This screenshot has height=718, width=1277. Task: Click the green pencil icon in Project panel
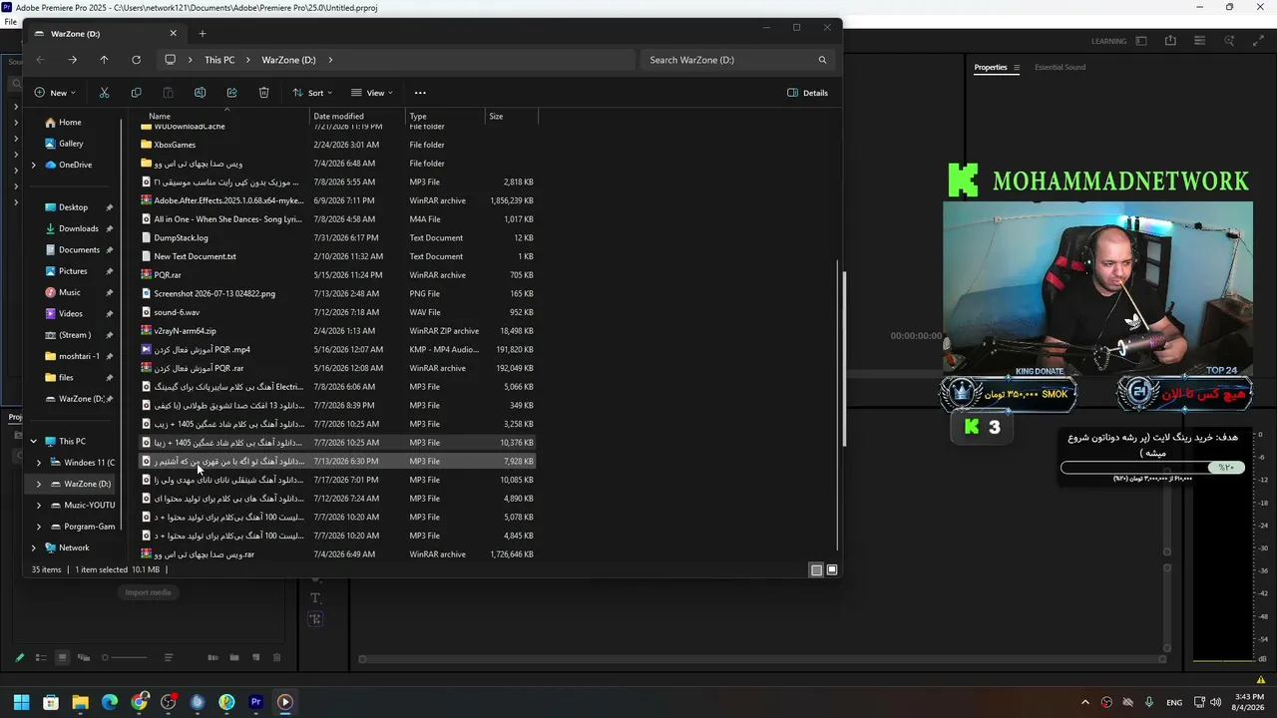(x=19, y=657)
